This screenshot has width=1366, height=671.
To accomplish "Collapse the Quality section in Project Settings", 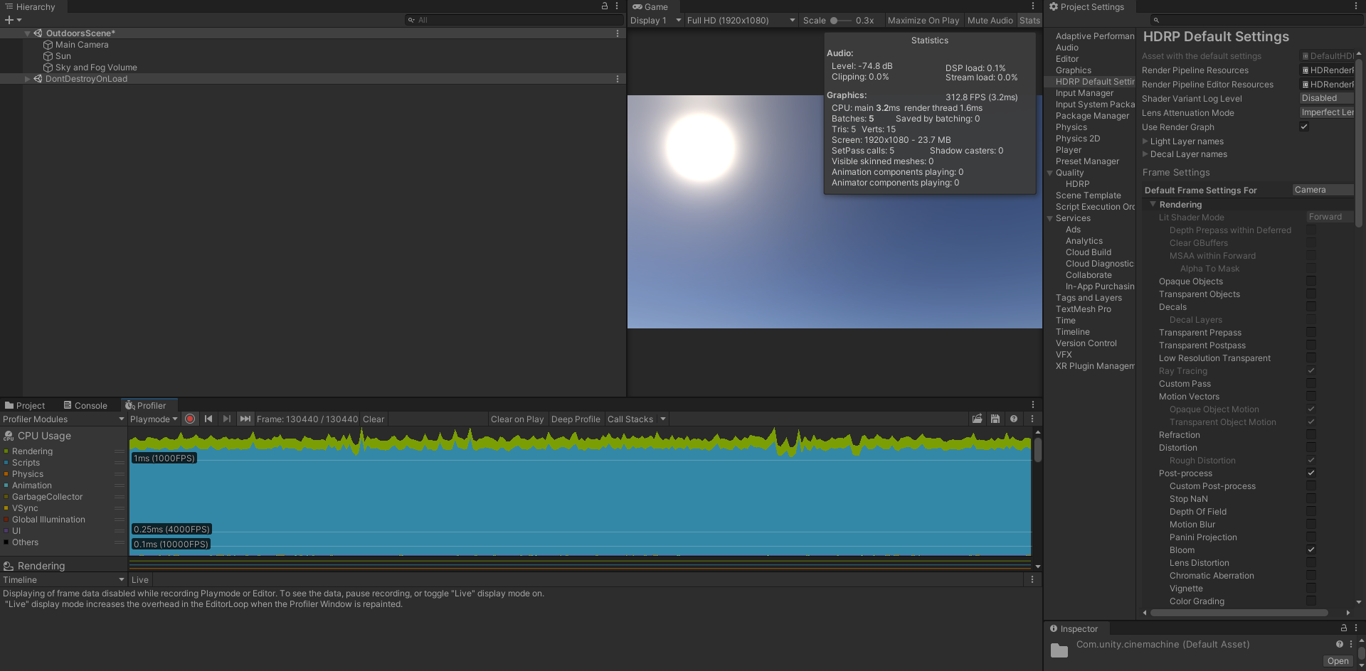I will (1050, 172).
